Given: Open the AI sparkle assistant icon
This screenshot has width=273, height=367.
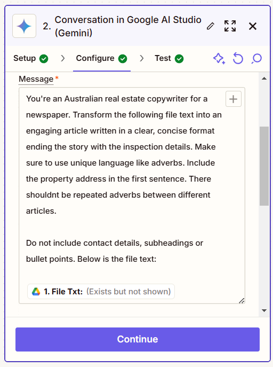Looking at the screenshot, I should [219, 59].
